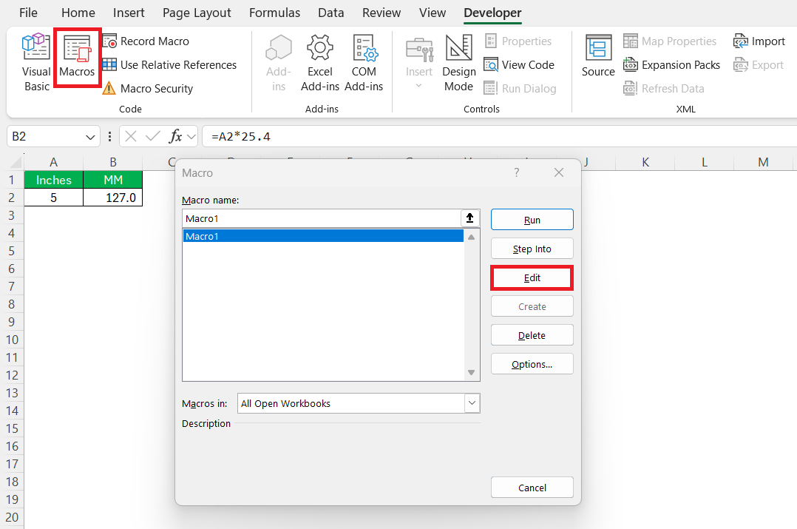Click the Select All corner triangle
797x529 pixels.
(x=16, y=162)
